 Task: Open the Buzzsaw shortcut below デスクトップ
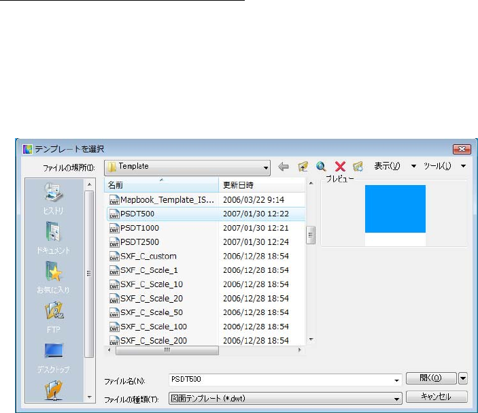click(54, 390)
